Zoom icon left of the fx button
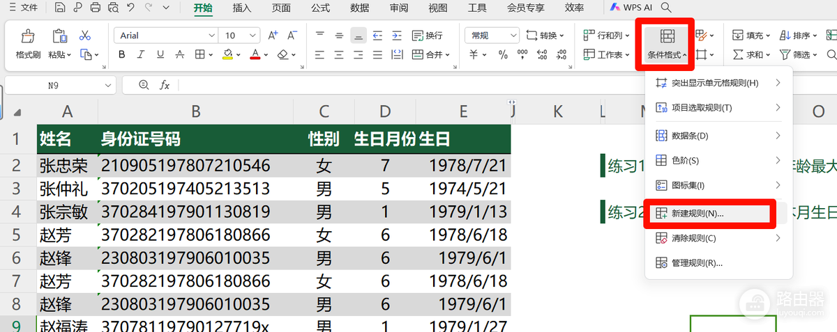The image size is (837, 332). pyautogui.click(x=144, y=85)
